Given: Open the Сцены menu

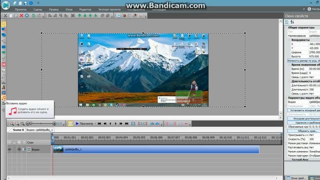Looking at the screenshot, I should (38, 9).
